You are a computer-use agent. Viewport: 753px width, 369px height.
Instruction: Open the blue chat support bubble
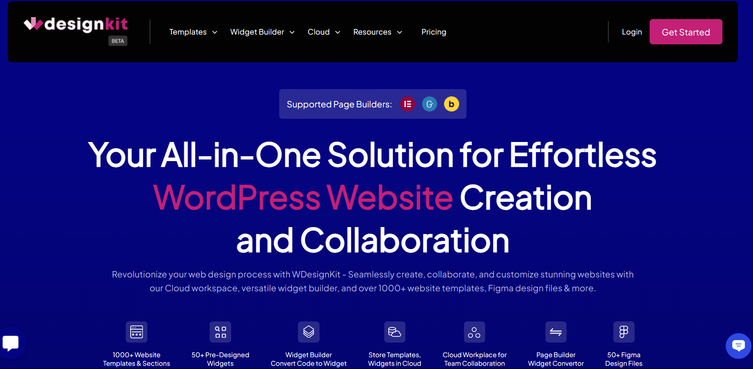point(738,346)
